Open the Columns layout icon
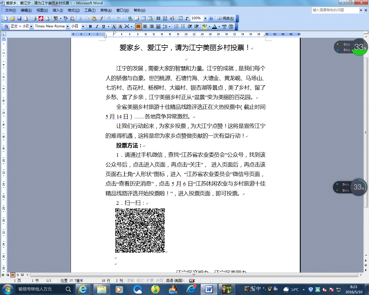 [x=158, y=18]
